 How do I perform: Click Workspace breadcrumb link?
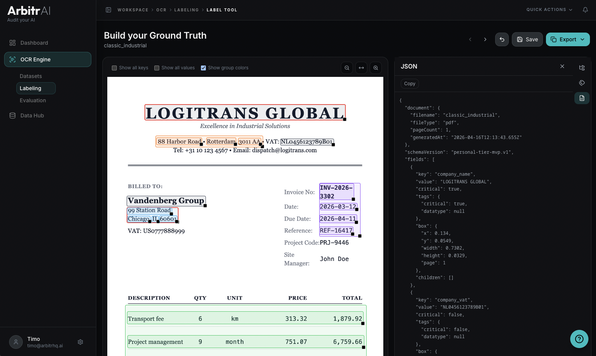click(133, 10)
